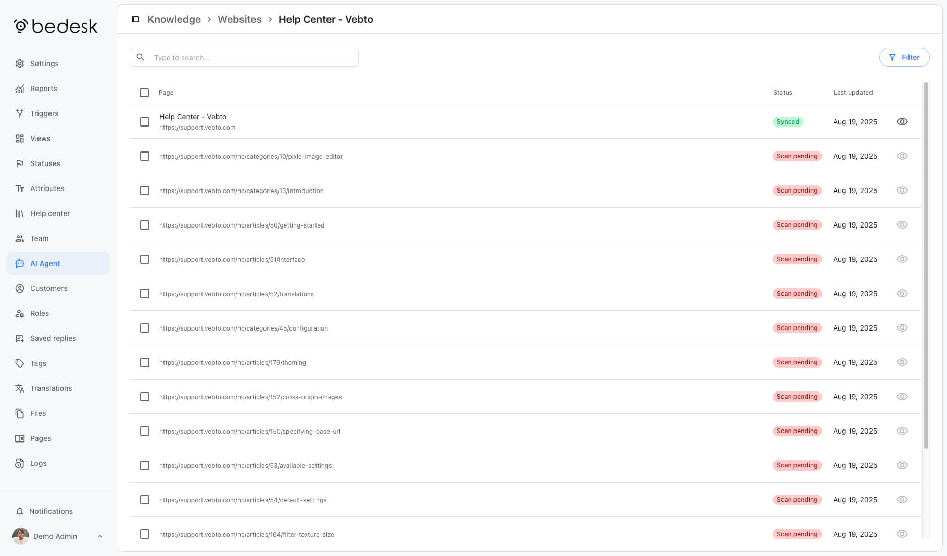Viewport: 947px width, 556px height.
Task: Click the Notifications bell icon
Action: click(20, 511)
